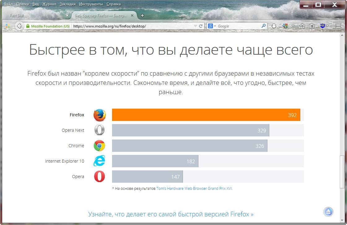
Task: Click the Opera Next label
Action: click(x=73, y=130)
